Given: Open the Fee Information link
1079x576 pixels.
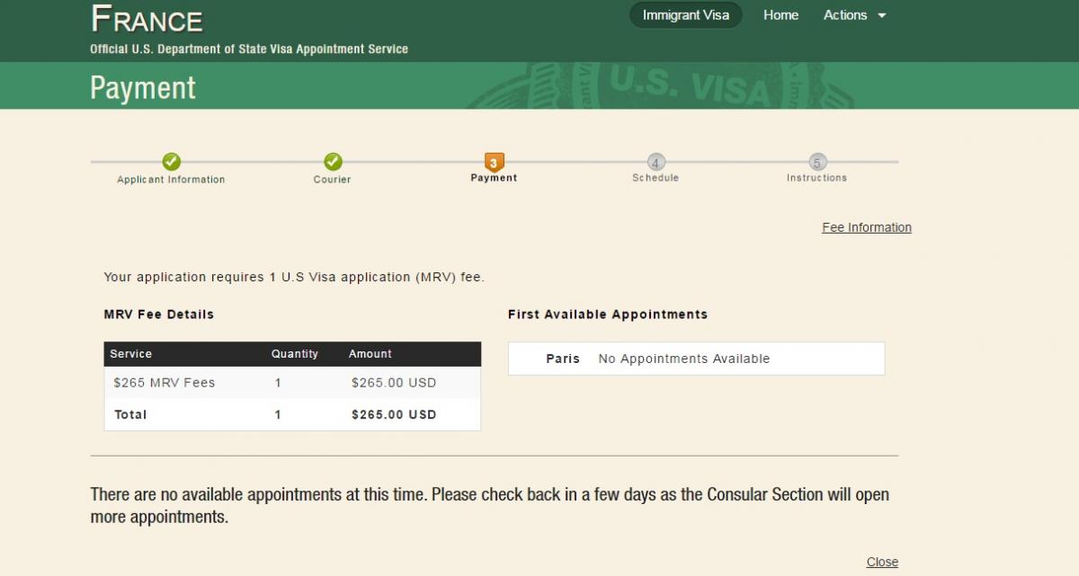Looking at the screenshot, I should click(867, 227).
